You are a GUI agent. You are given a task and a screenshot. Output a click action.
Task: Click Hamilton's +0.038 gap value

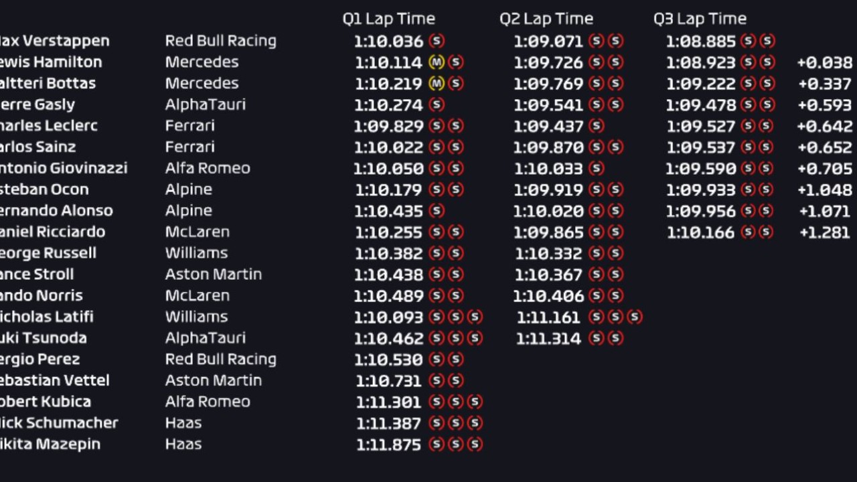tap(824, 63)
